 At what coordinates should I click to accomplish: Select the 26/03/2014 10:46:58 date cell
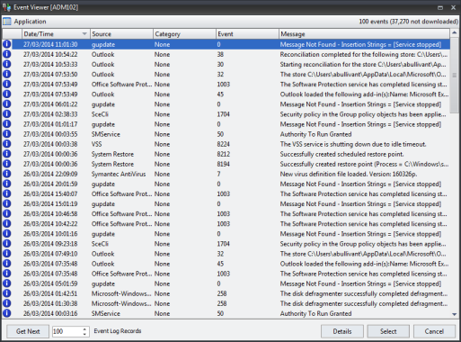[50, 214]
